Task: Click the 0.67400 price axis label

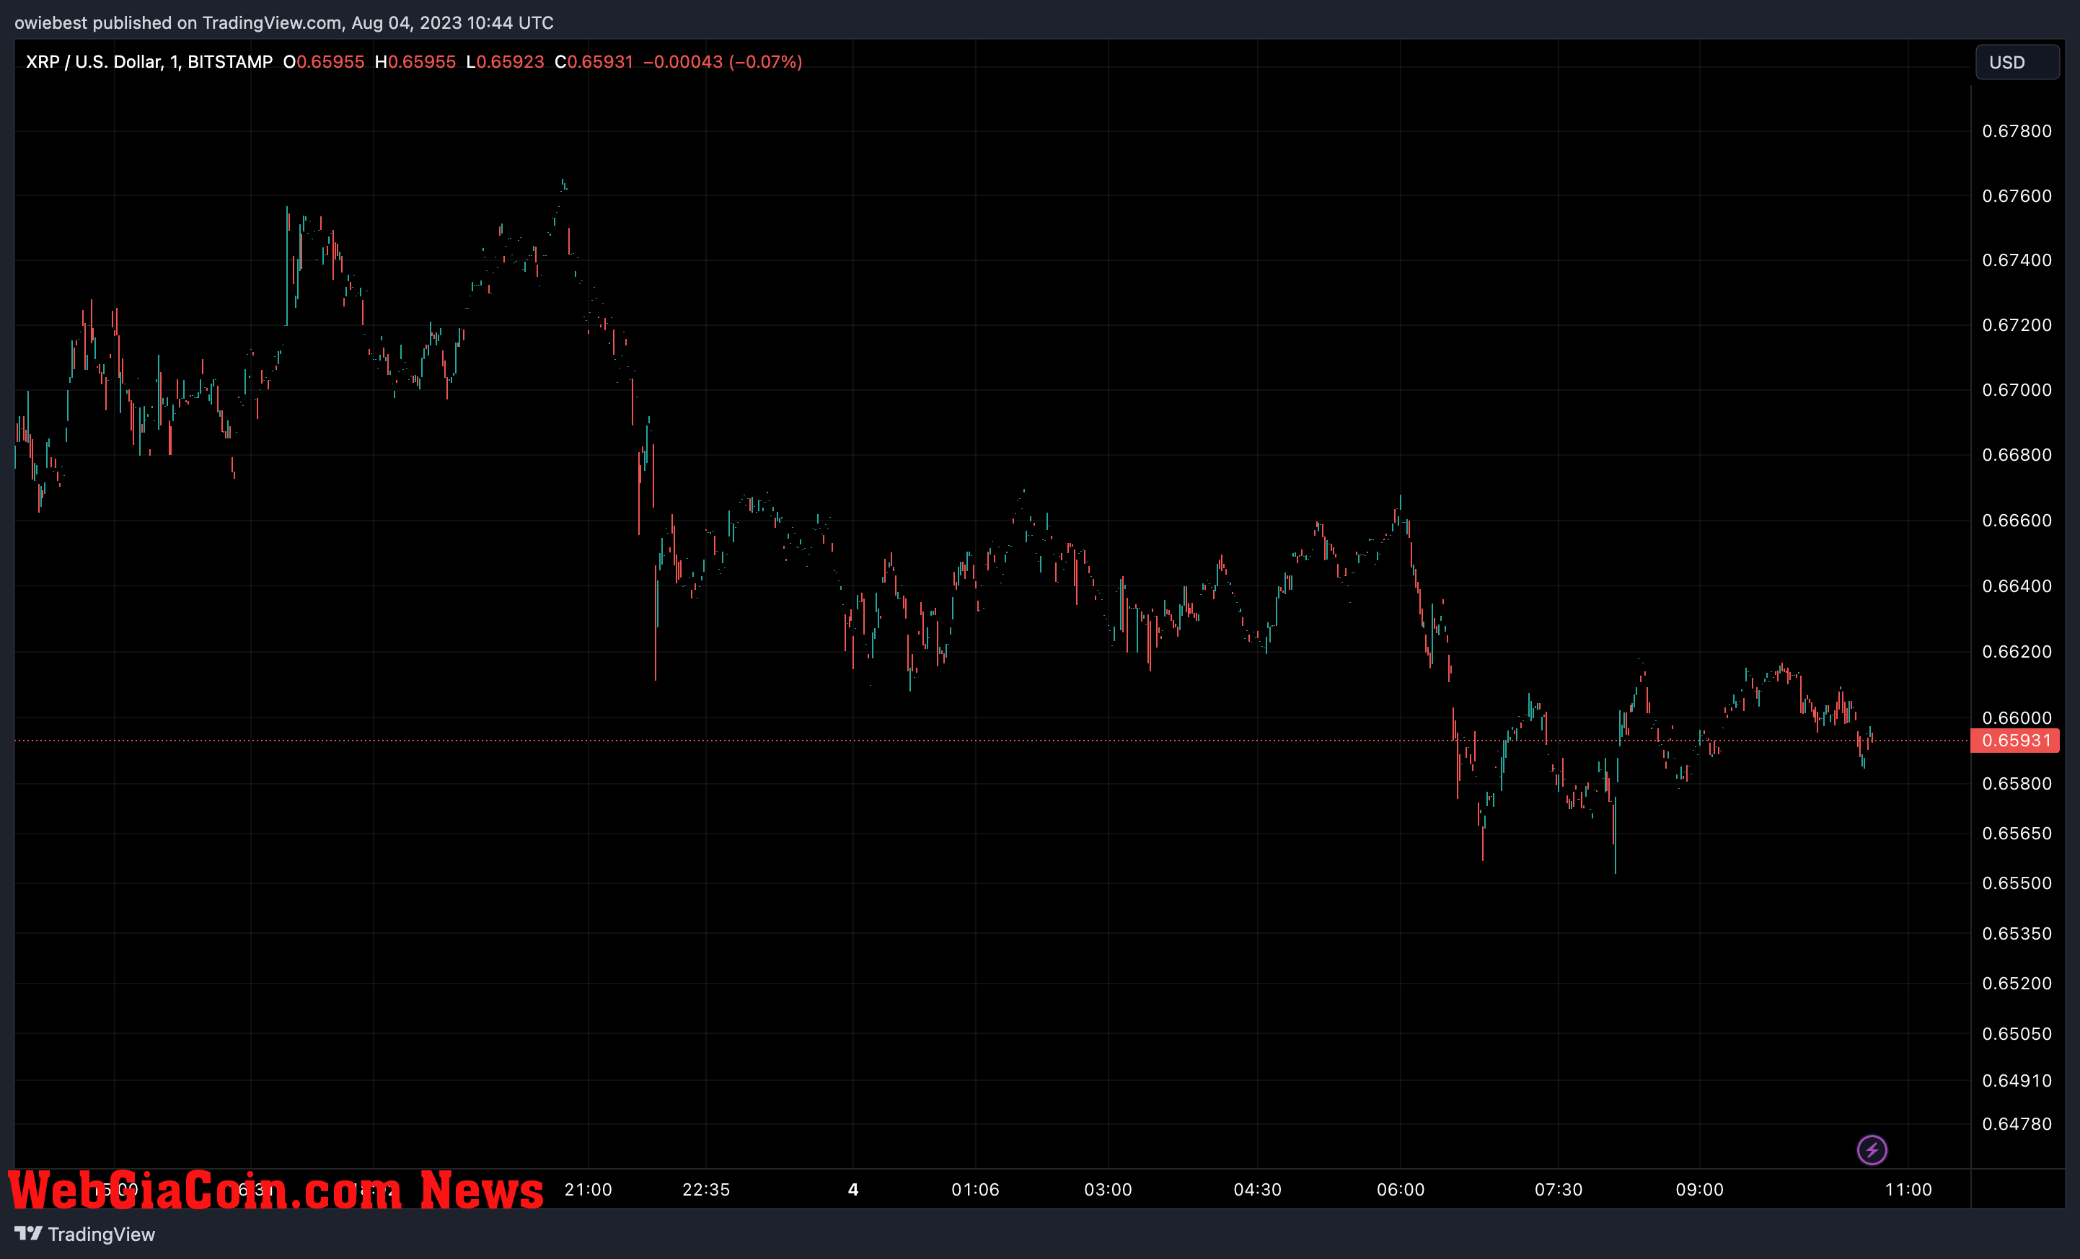Action: [x=2017, y=260]
